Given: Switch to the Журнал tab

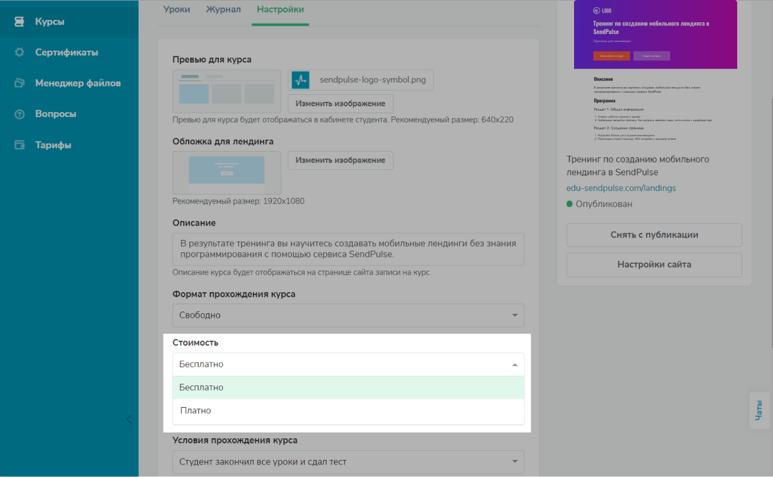Looking at the screenshot, I should [223, 10].
